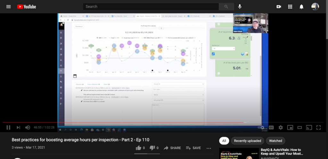Click the Enter text area
328x159 pixels.
click(178, 114)
